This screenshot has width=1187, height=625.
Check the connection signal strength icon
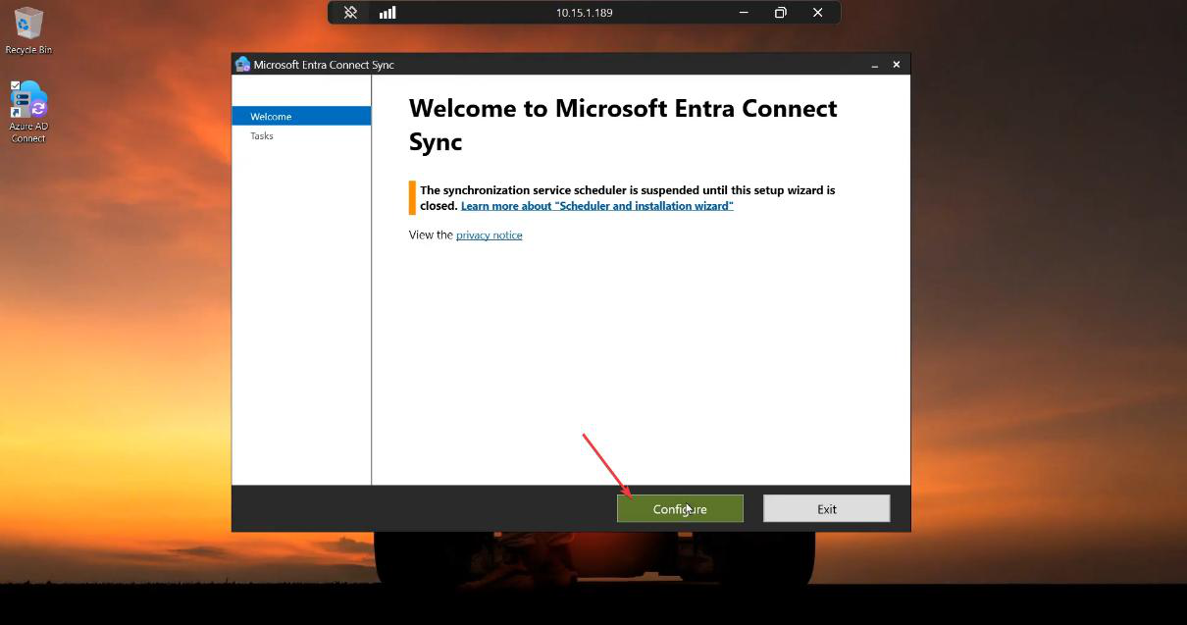[387, 13]
